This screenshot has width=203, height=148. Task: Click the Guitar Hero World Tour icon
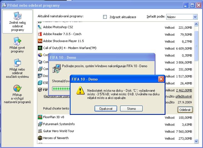pos(40,131)
